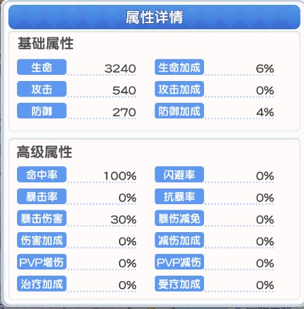Tap the PVP增伤 label
304x309 pixels.
point(41,262)
